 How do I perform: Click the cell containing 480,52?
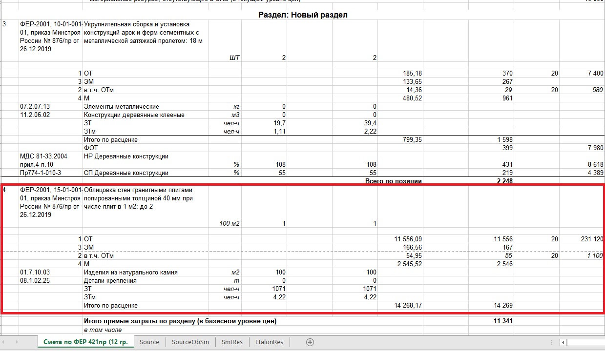(412, 98)
